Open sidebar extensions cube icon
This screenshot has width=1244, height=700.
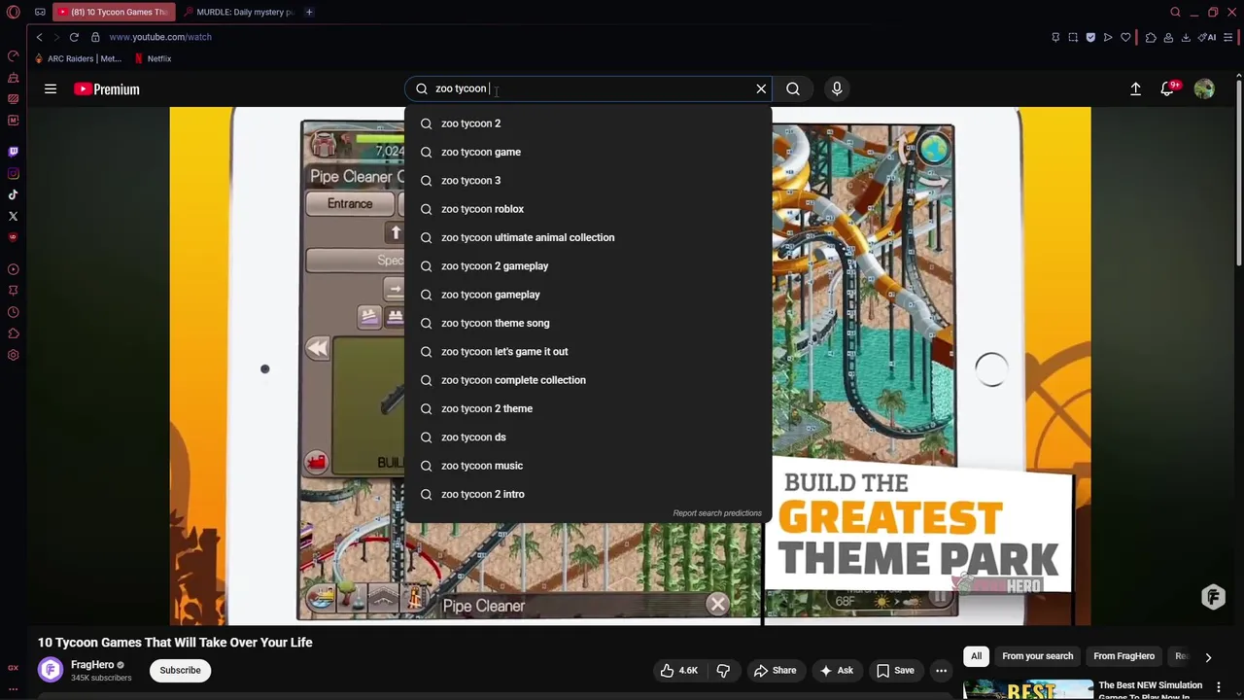pyautogui.click(x=14, y=333)
